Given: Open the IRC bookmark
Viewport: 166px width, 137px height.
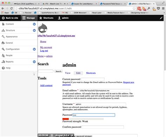Looking at the screenshot, I should pos(65,13).
